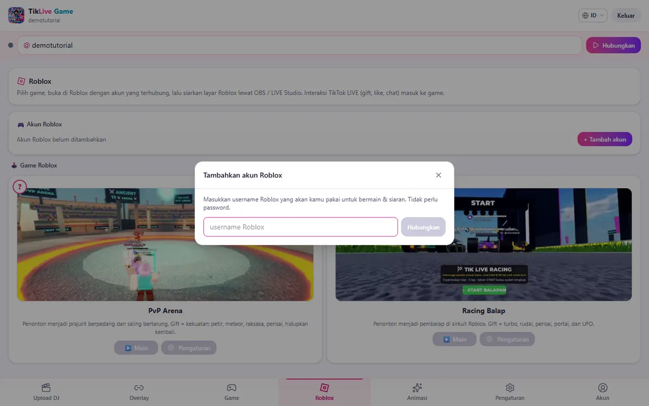Click Pengaturan button under Racing Balap
This screenshot has height=406, width=649.
coord(507,339)
